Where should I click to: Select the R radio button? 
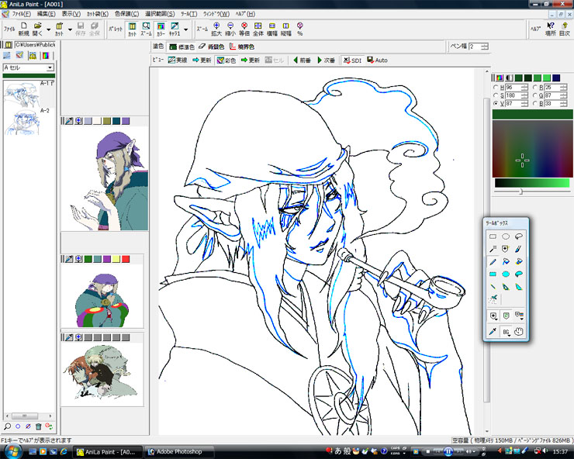coord(535,87)
